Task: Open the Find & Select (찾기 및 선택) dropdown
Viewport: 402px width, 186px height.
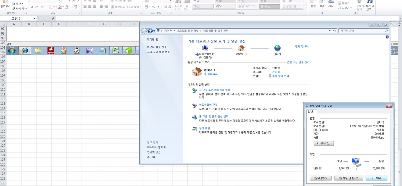Action: pos(370,6)
